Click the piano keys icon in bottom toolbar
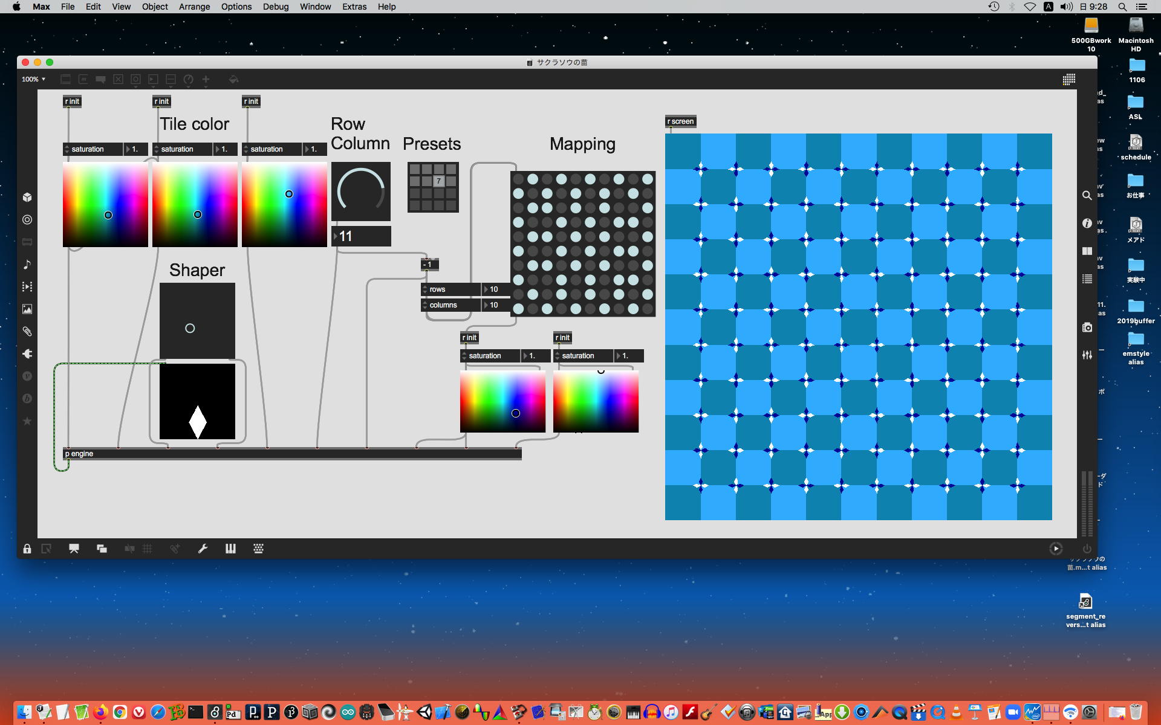 (230, 549)
